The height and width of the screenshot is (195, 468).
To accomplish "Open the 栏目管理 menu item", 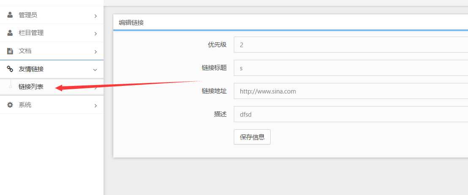I will click(52, 33).
